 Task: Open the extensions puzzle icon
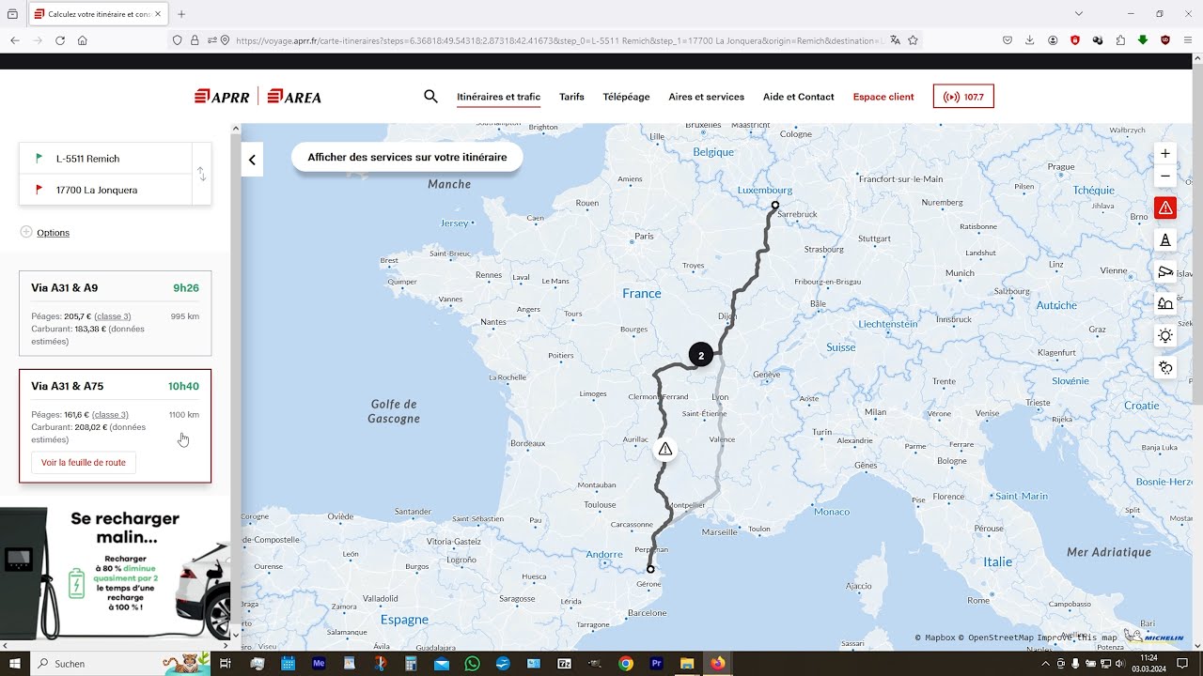pyautogui.click(x=1120, y=40)
